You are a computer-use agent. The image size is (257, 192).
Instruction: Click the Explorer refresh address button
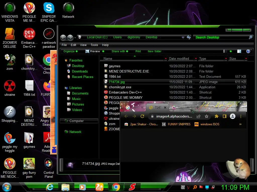[189, 37]
